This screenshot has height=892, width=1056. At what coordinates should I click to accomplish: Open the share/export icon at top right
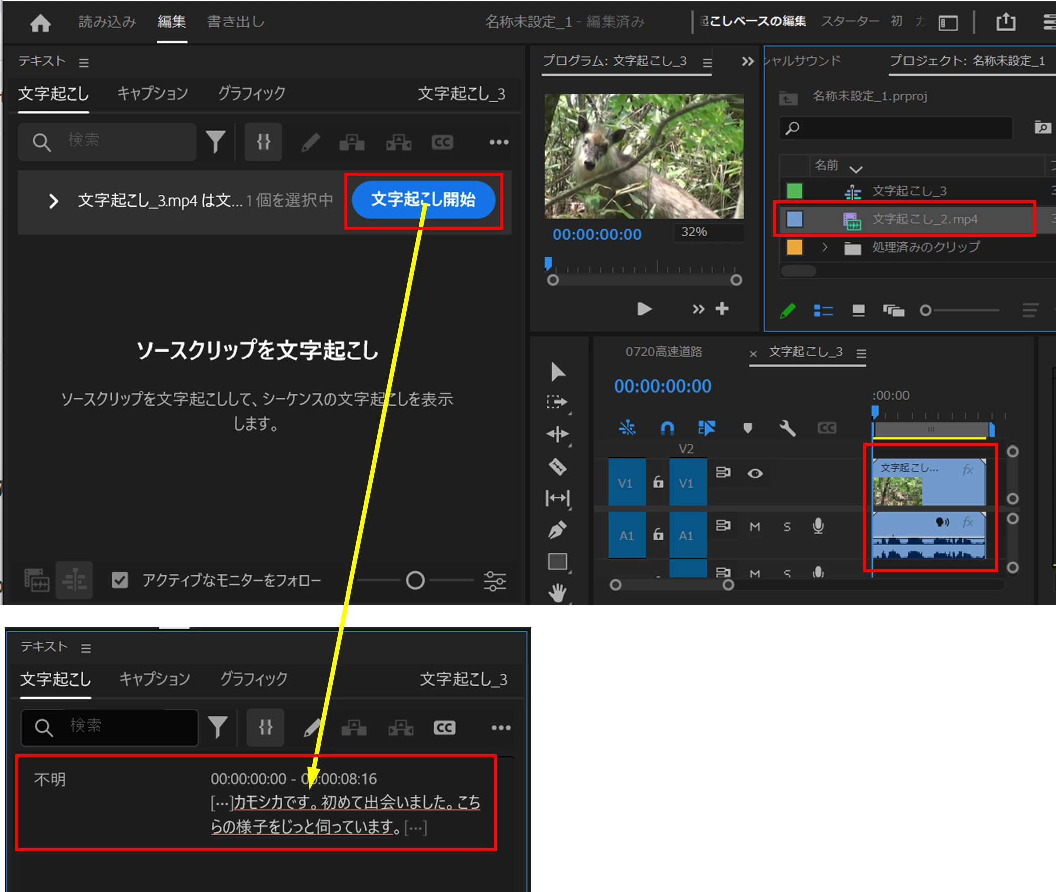1005,22
